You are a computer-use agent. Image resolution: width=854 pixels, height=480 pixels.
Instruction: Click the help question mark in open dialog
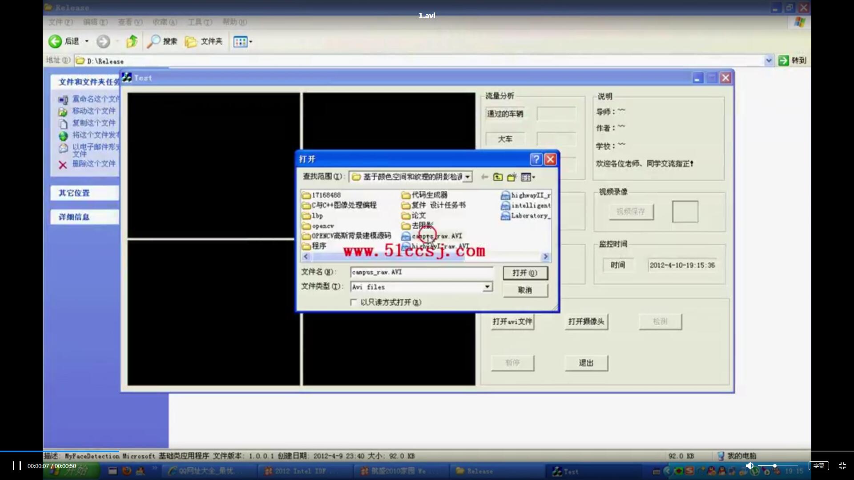pos(536,159)
